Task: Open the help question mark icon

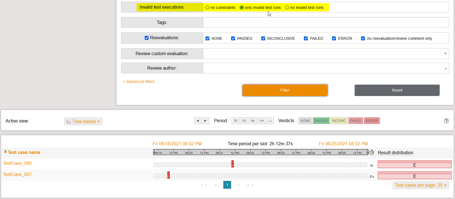Action: pyautogui.click(x=446, y=121)
